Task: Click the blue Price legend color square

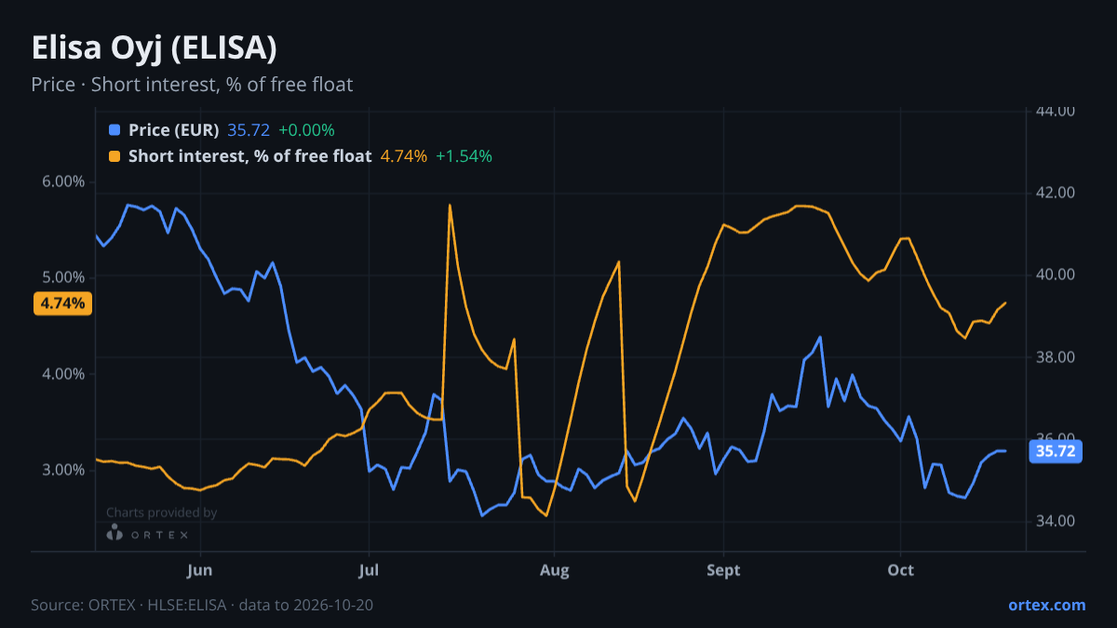Action: (114, 130)
